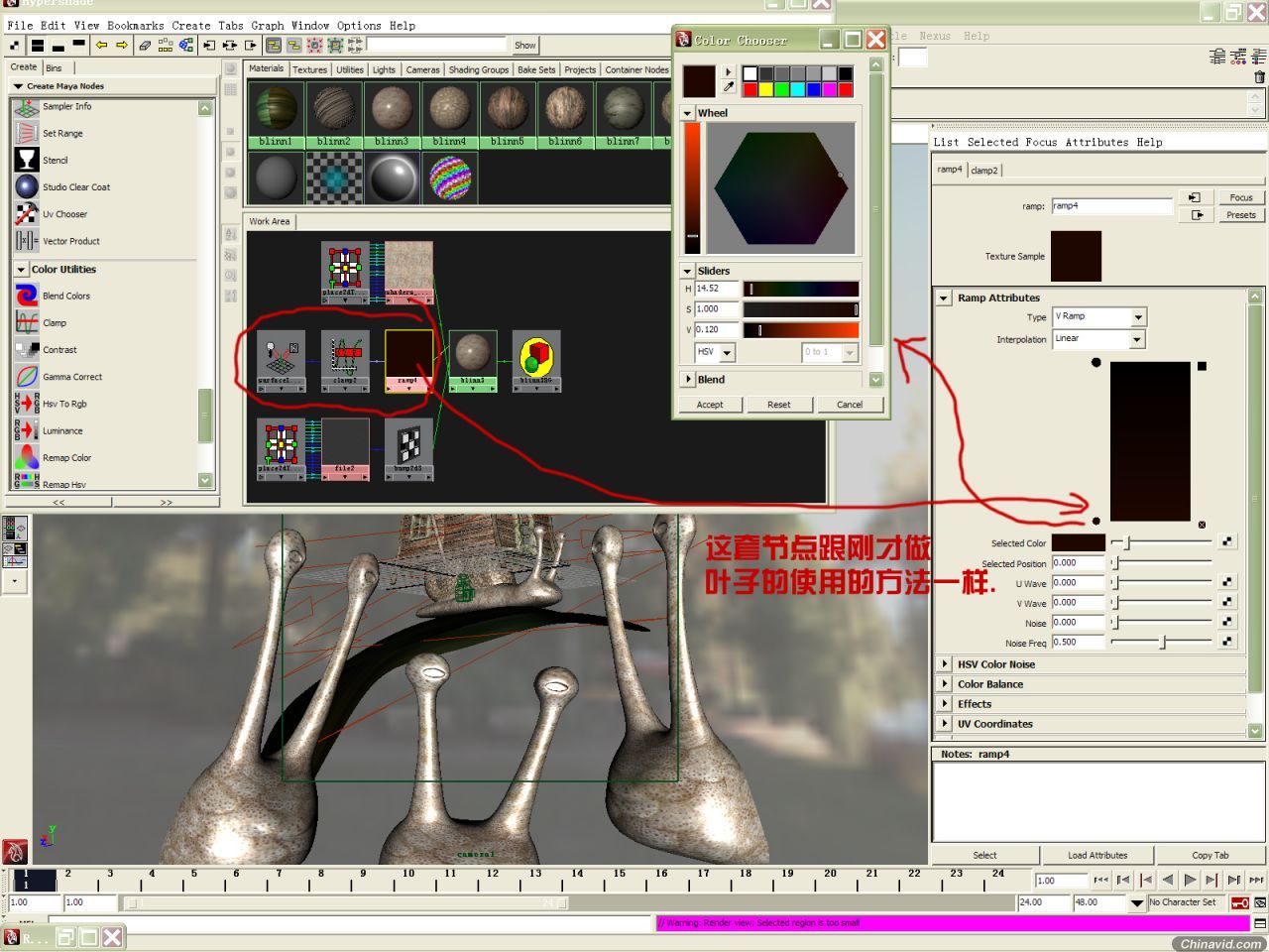Viewport: 1269px width, 952px height.
Task: Open the Hypershade Graph menu
Action: click(x=268, y=25)
